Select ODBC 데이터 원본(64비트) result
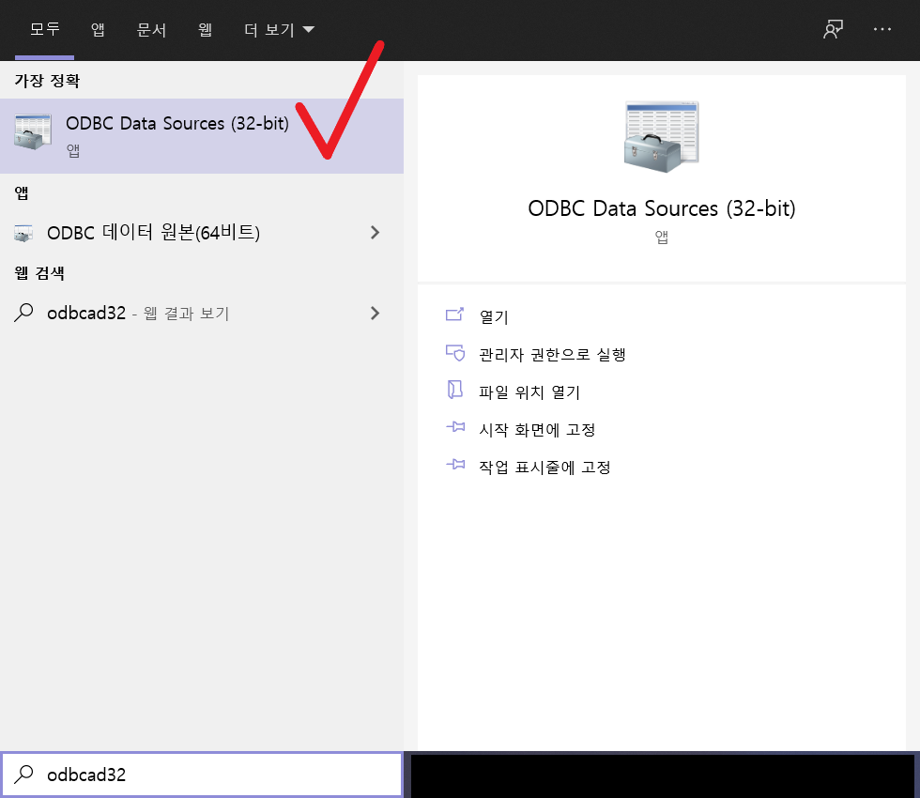The height and width of the screenshot is (798, 920). [202, 233]
